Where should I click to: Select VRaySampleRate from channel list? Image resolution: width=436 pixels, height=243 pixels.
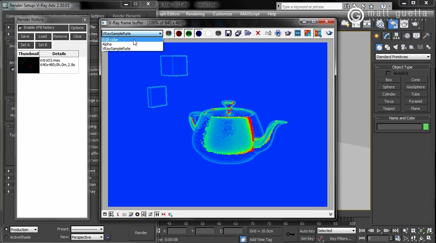tap(132, 49)
